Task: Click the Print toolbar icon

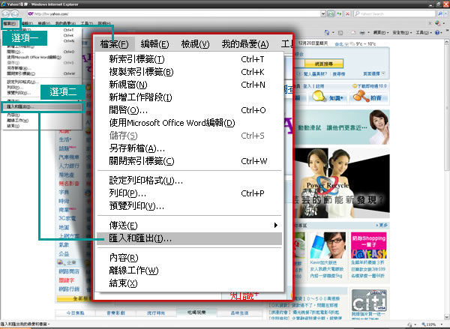Action: point(362,33)
